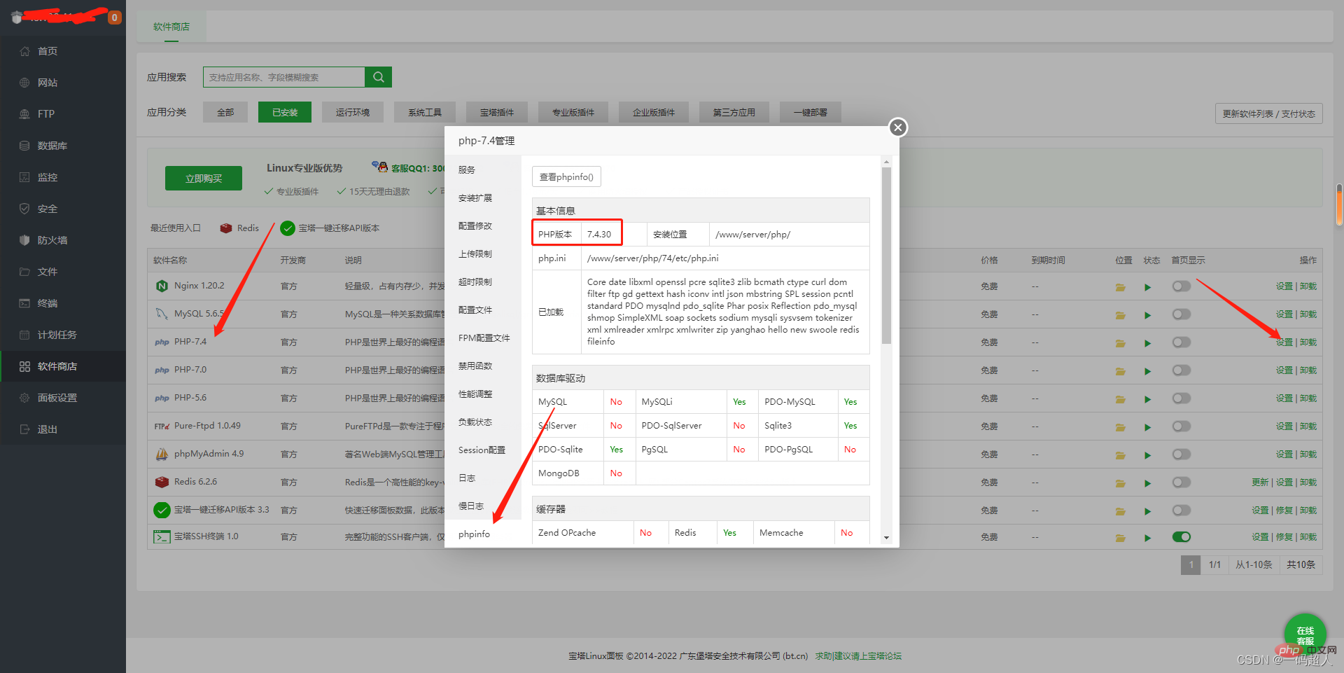Open the folder location for Redis 6.2.6 row
The image size is (1344, 673).
pyautogui.click(x=1121, y=483)
